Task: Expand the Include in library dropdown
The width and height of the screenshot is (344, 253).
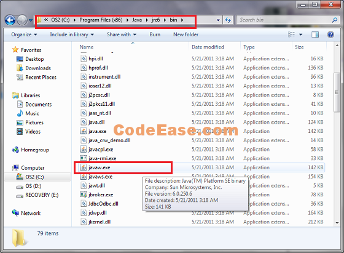Action: (x=72, y=34)
